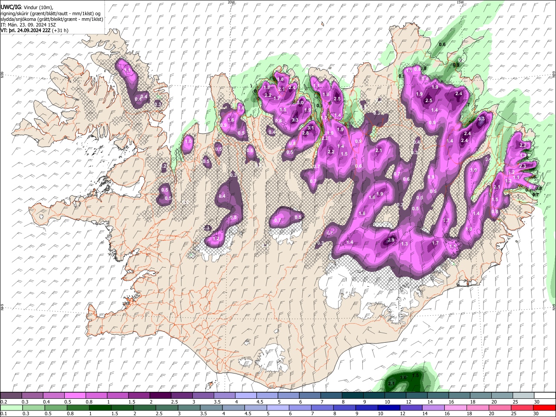This screenshot has height=417, width=556.
Task: Click the "Vindur (10m)," header text
Action: 38,7
